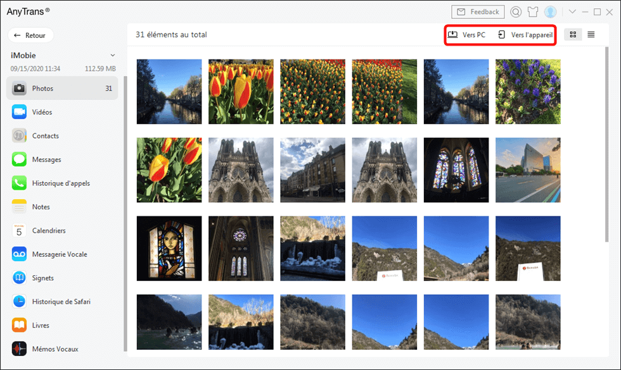Open the Messagerie Vocale voicemail icon
The height and width of the screenshot is (370, 621).
19,254
